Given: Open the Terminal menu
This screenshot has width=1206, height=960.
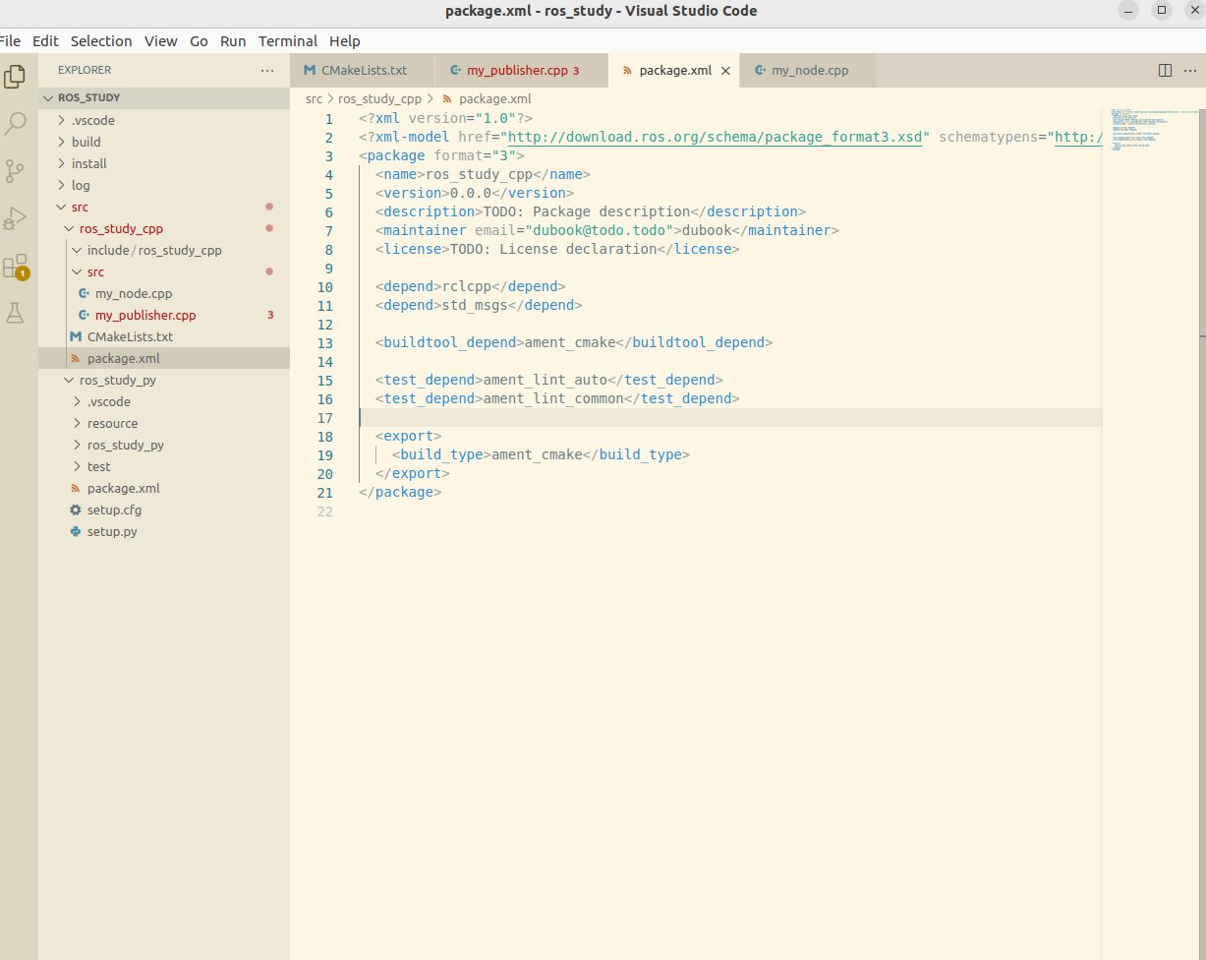Looking at the screenshot, I should pyautogui.click(x=288, y=41).
